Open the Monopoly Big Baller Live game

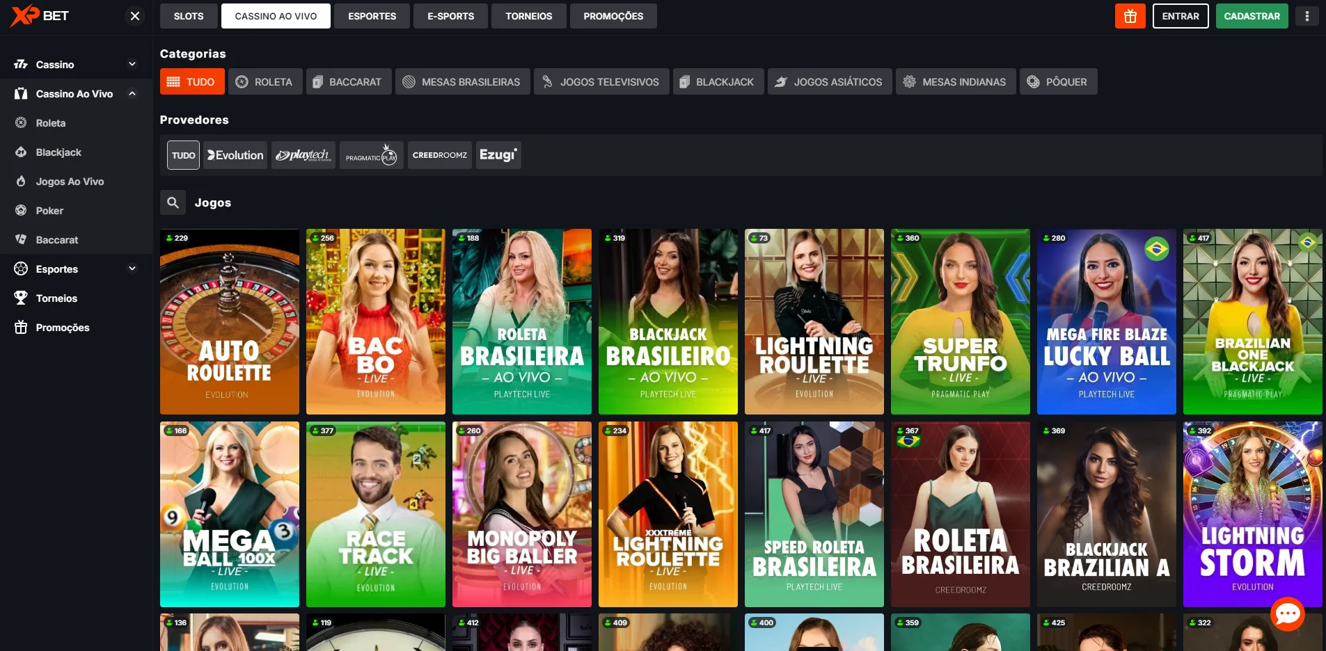click(x=522, y=514)
